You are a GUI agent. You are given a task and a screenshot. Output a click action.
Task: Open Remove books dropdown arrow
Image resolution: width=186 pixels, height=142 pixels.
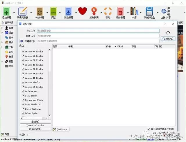tap(128, 13)
